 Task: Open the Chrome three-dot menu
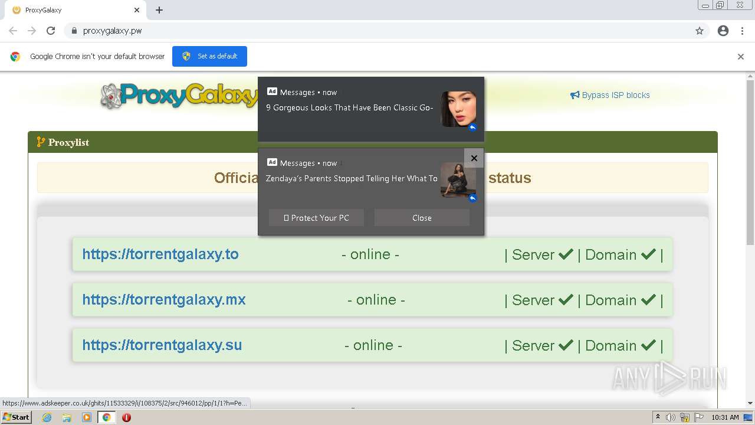click(742, 31)
